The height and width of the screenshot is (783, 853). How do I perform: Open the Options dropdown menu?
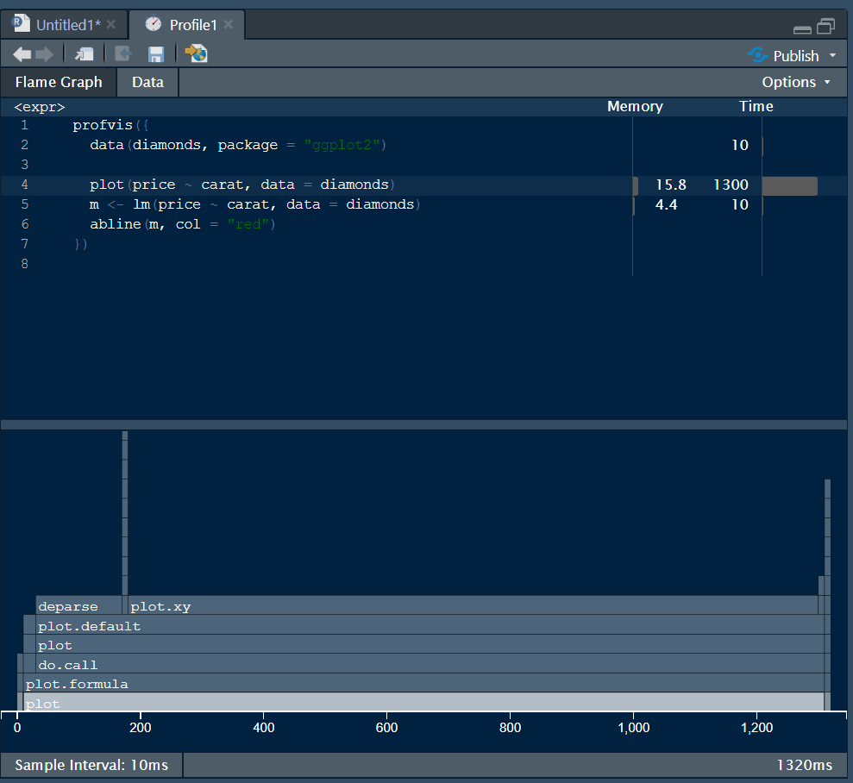click(796, 82)
